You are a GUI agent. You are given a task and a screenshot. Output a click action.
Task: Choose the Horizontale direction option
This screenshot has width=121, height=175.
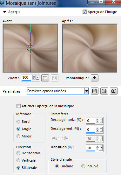pos(18,153)
